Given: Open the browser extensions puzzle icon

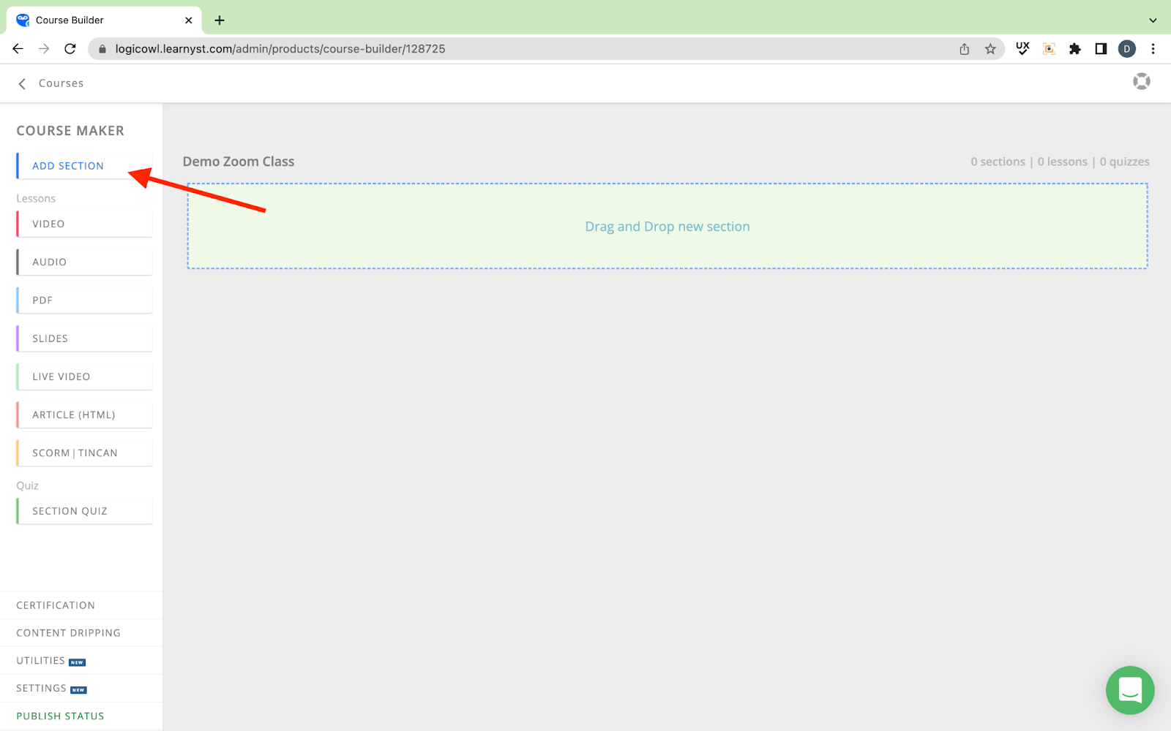Looking at the screenshot, I should click(x=1074, y=49).
